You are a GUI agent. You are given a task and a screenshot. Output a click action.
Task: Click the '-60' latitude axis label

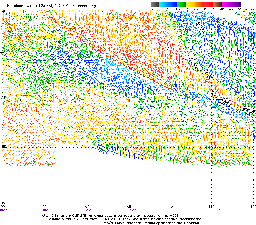coord(3,203)
